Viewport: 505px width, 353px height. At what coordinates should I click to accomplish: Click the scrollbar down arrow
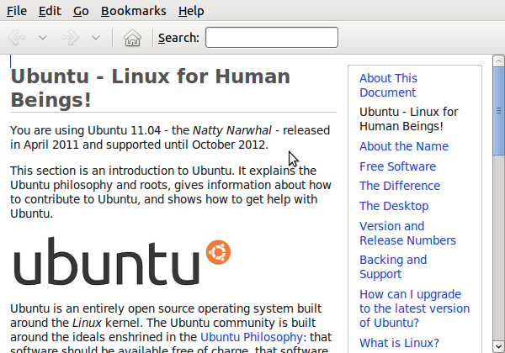click(x=498, y=346)
